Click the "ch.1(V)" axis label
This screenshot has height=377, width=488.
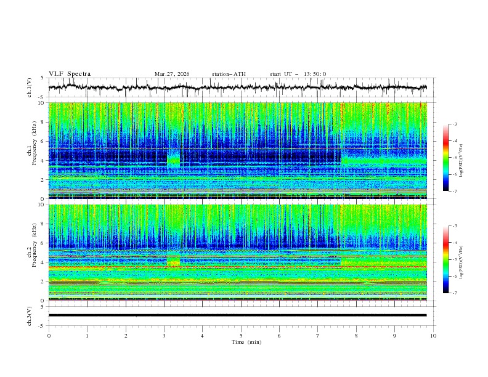[30, 87]
